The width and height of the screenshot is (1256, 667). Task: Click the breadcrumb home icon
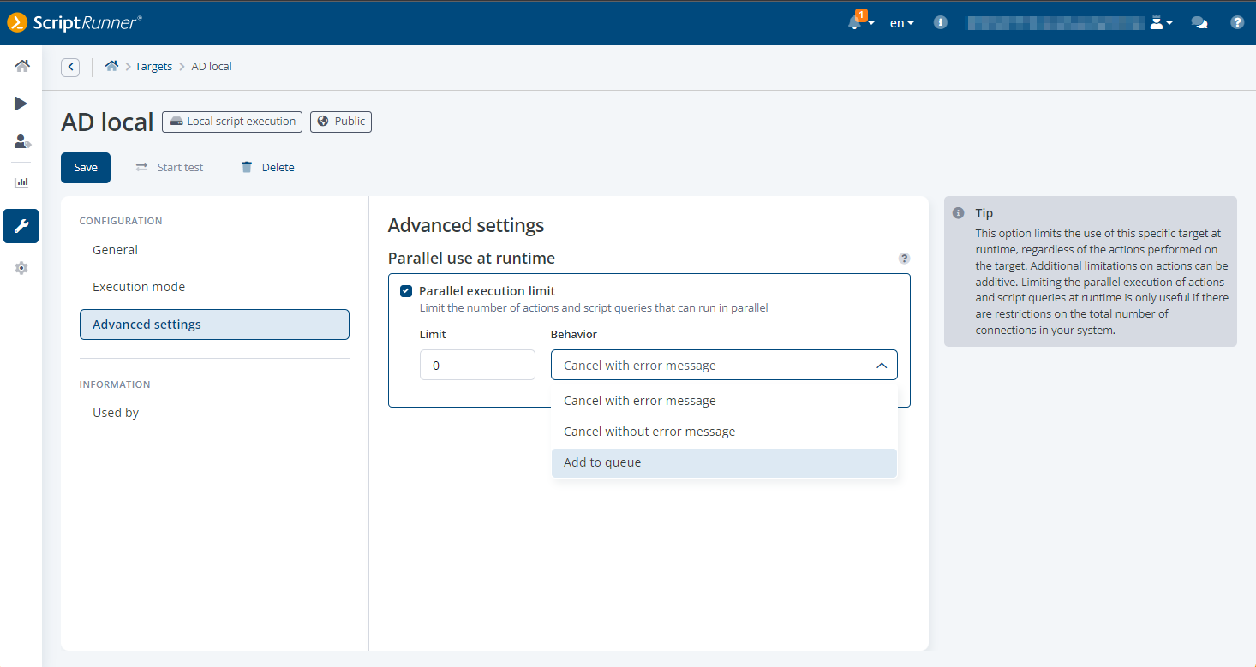(x=111, y=66)
